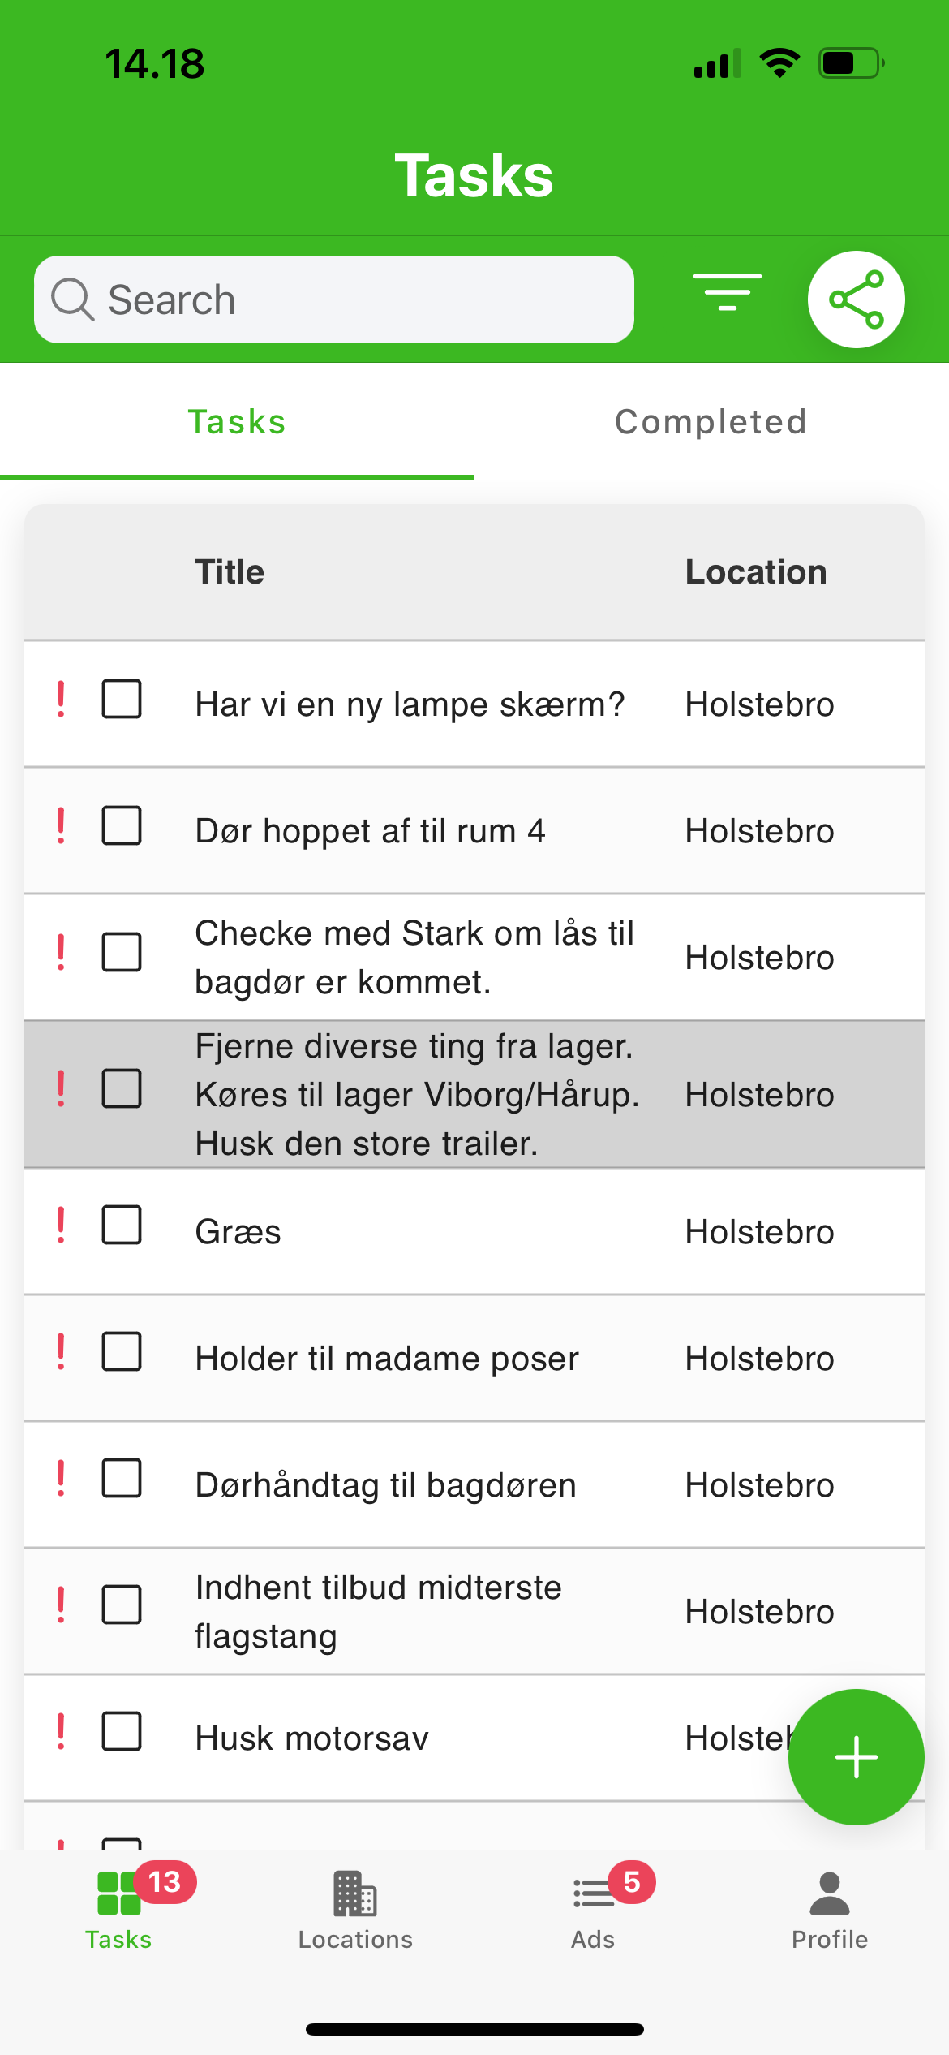Tap priority exclamation mark beside Græs

[x=61, y=1226]
